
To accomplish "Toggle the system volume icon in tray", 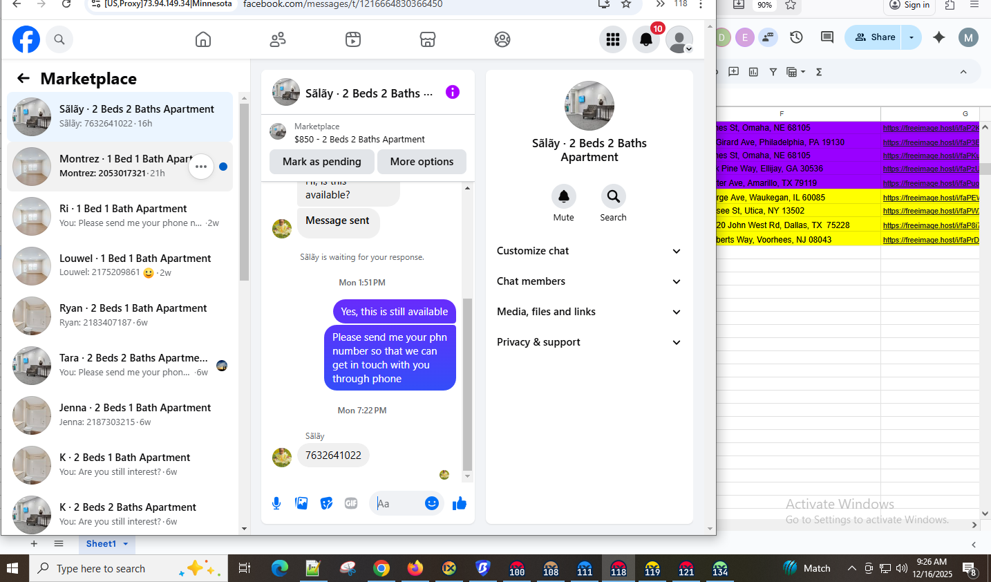I will pos(902,568).
